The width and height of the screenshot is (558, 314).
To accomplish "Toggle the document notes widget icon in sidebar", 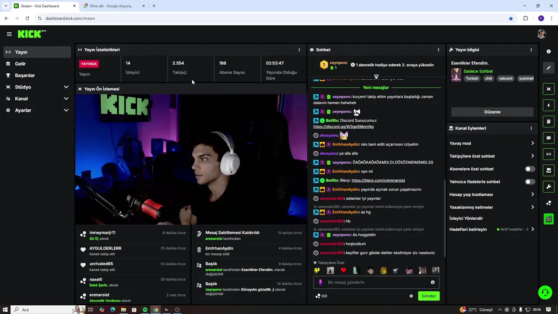I will click(x=548, y=121).
